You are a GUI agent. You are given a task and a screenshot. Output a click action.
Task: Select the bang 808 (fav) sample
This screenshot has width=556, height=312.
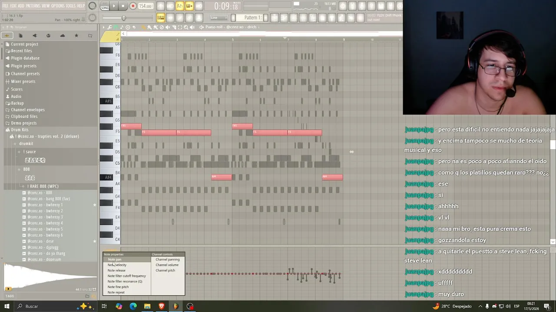click(48, 199)
